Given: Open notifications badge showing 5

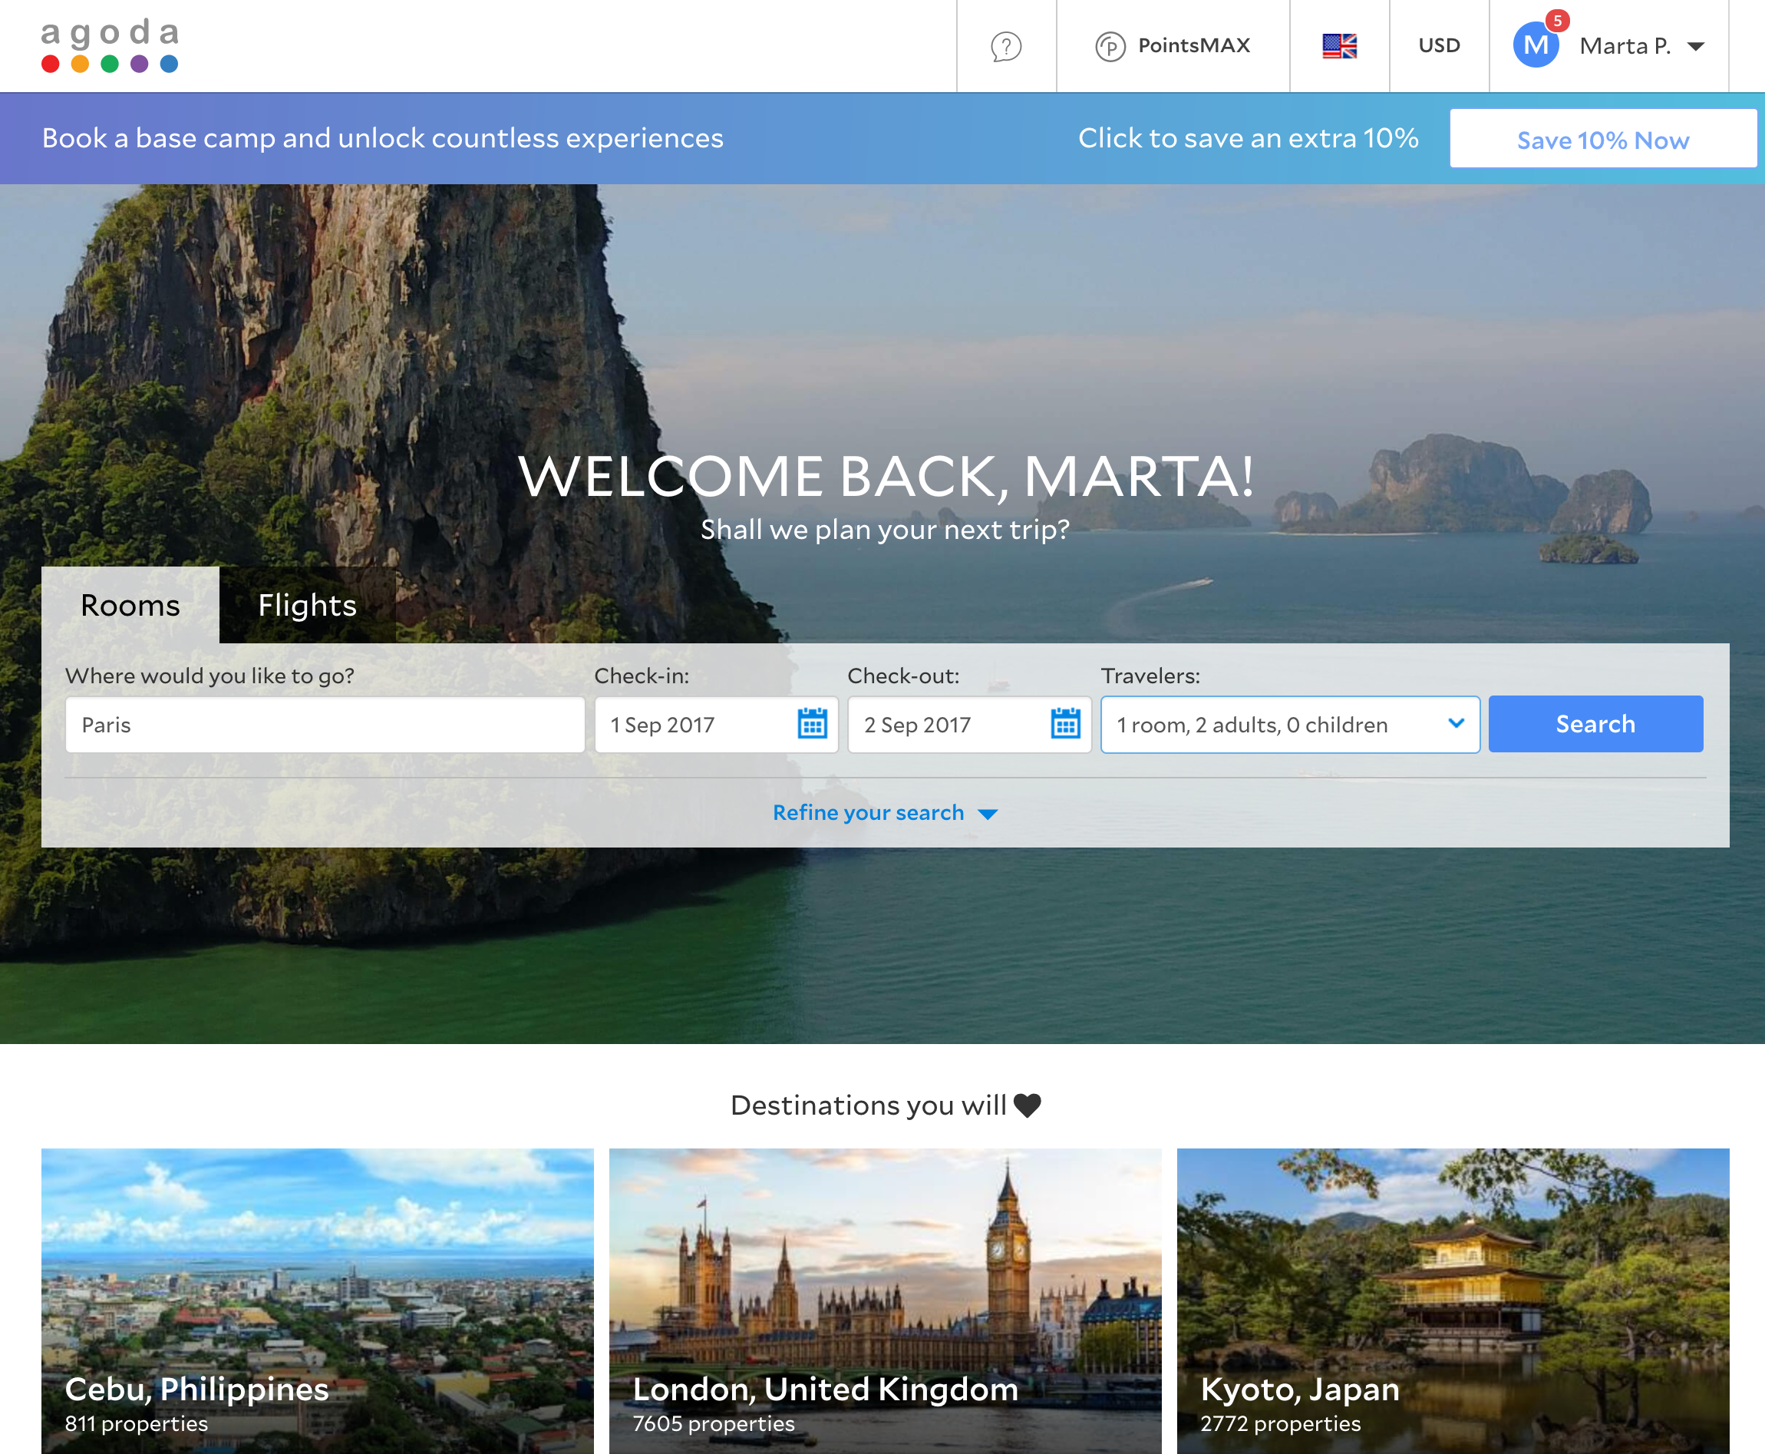Looking at the screenshot, I should click(x=1557, y=21).
